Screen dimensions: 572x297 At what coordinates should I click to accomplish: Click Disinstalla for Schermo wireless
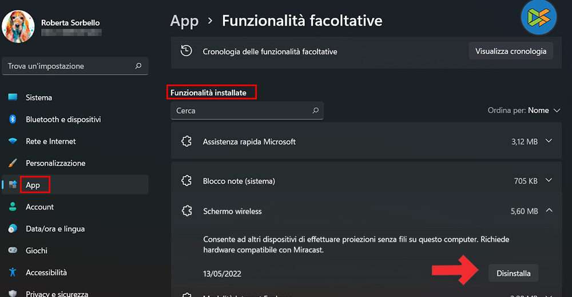click(x=513, y=273)
